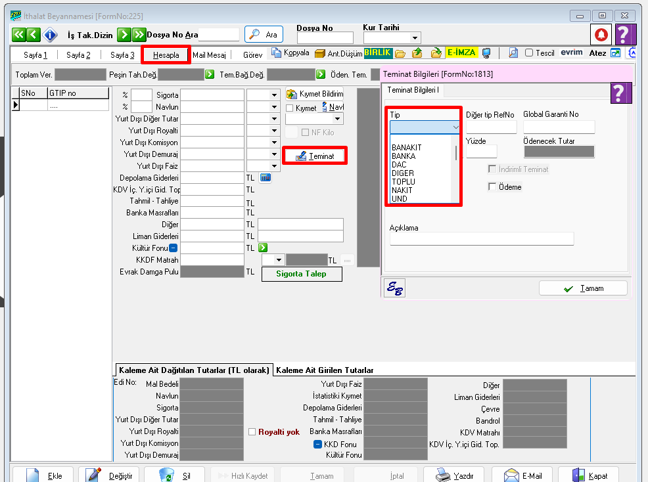Click the Sigorta Talep button
Image resolution: width=648 pixels, height=482 pixels.
click(302, 274)
